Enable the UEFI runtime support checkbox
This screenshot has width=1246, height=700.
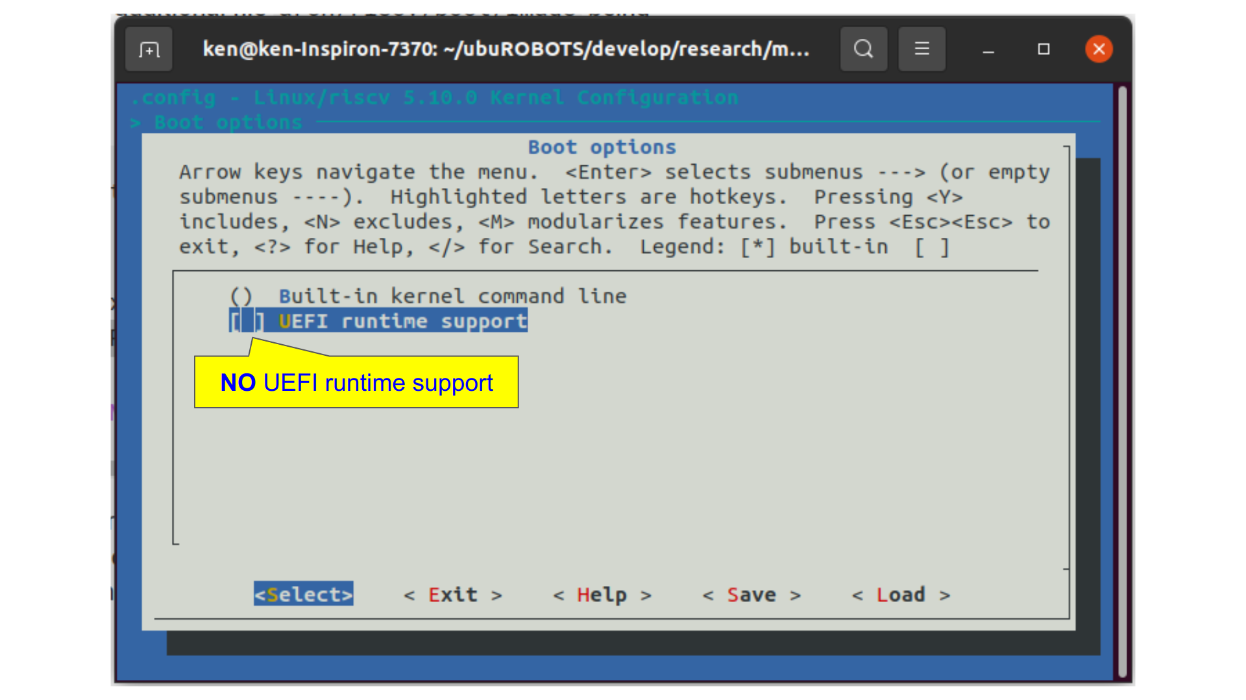pos(246,320)
